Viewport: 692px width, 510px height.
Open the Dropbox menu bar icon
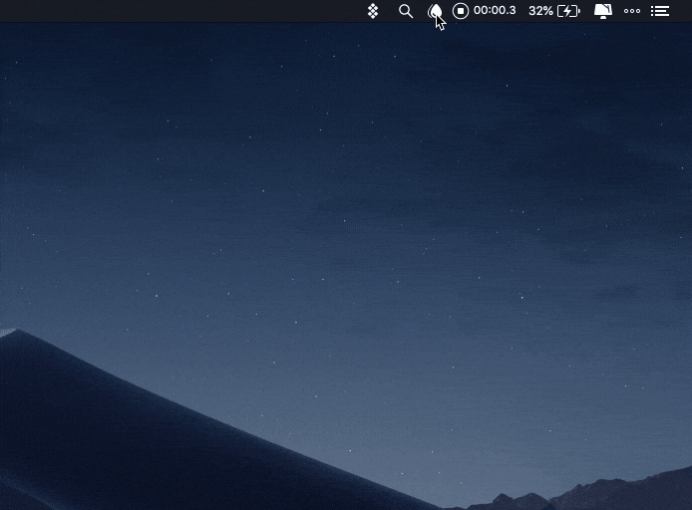[373, 11]
